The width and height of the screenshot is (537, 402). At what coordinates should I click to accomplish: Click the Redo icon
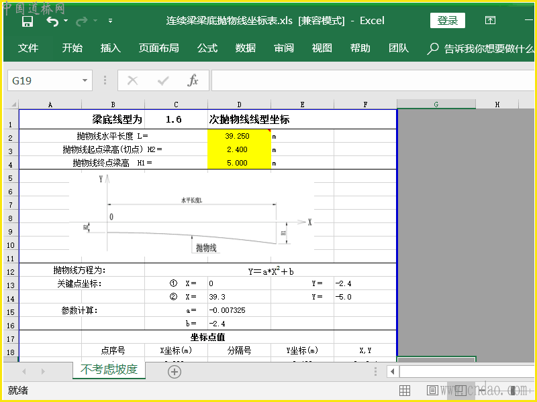(x=81, y=21)
